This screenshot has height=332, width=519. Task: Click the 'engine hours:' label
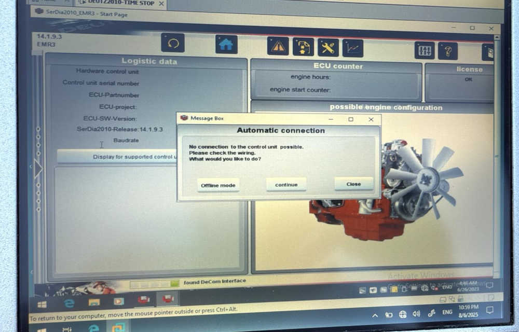point(310,77)
